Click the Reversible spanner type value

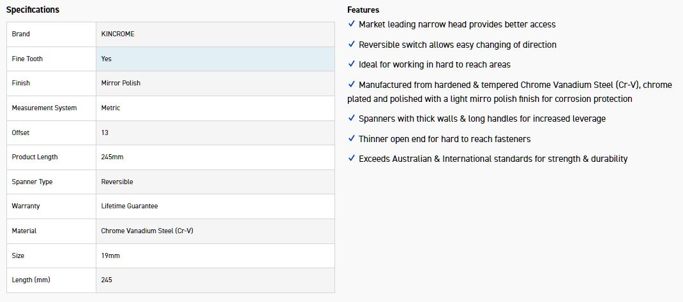pyautogui.click(x=117, y=182)
